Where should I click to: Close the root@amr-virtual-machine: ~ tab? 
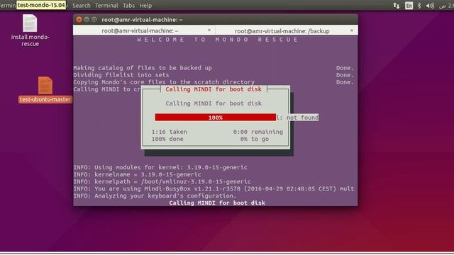pyautogui.click(x=209, y=30)
